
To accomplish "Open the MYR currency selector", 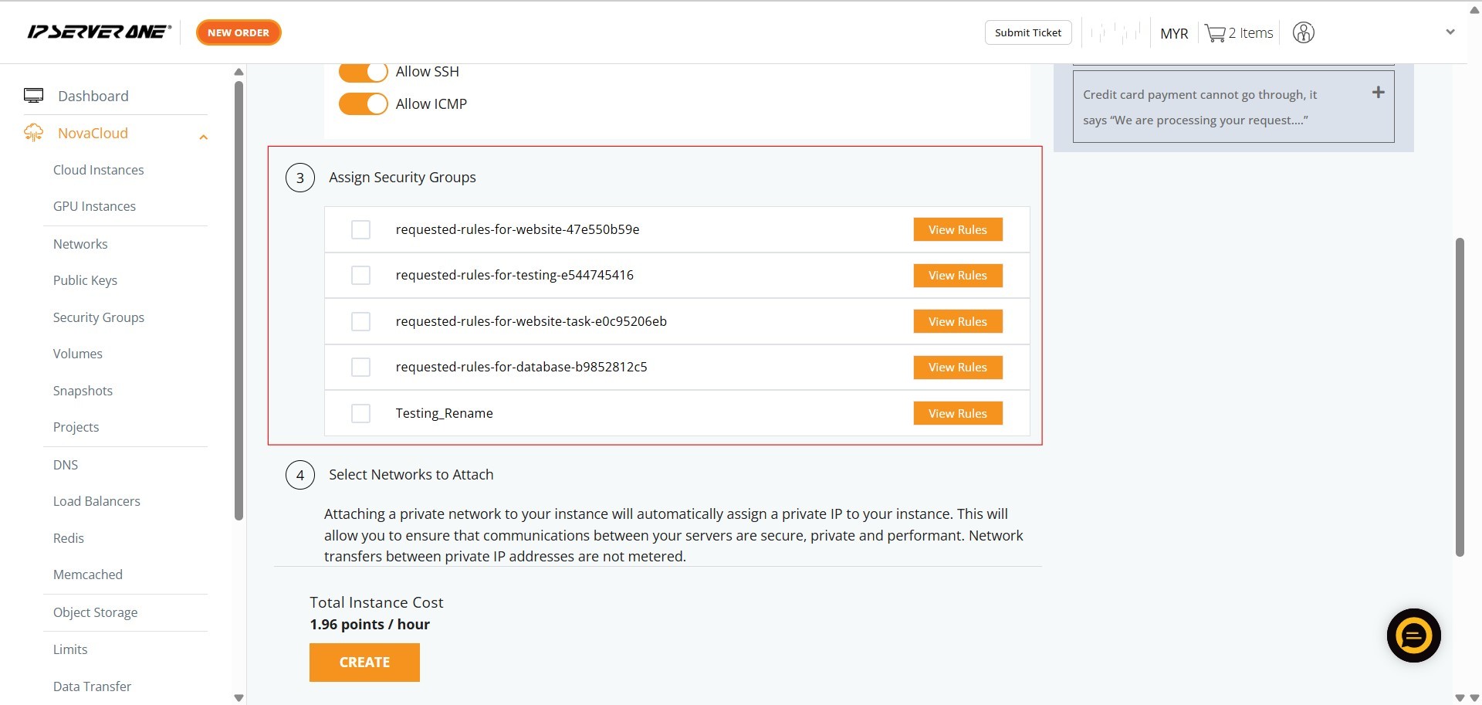I will point(1173,33).
